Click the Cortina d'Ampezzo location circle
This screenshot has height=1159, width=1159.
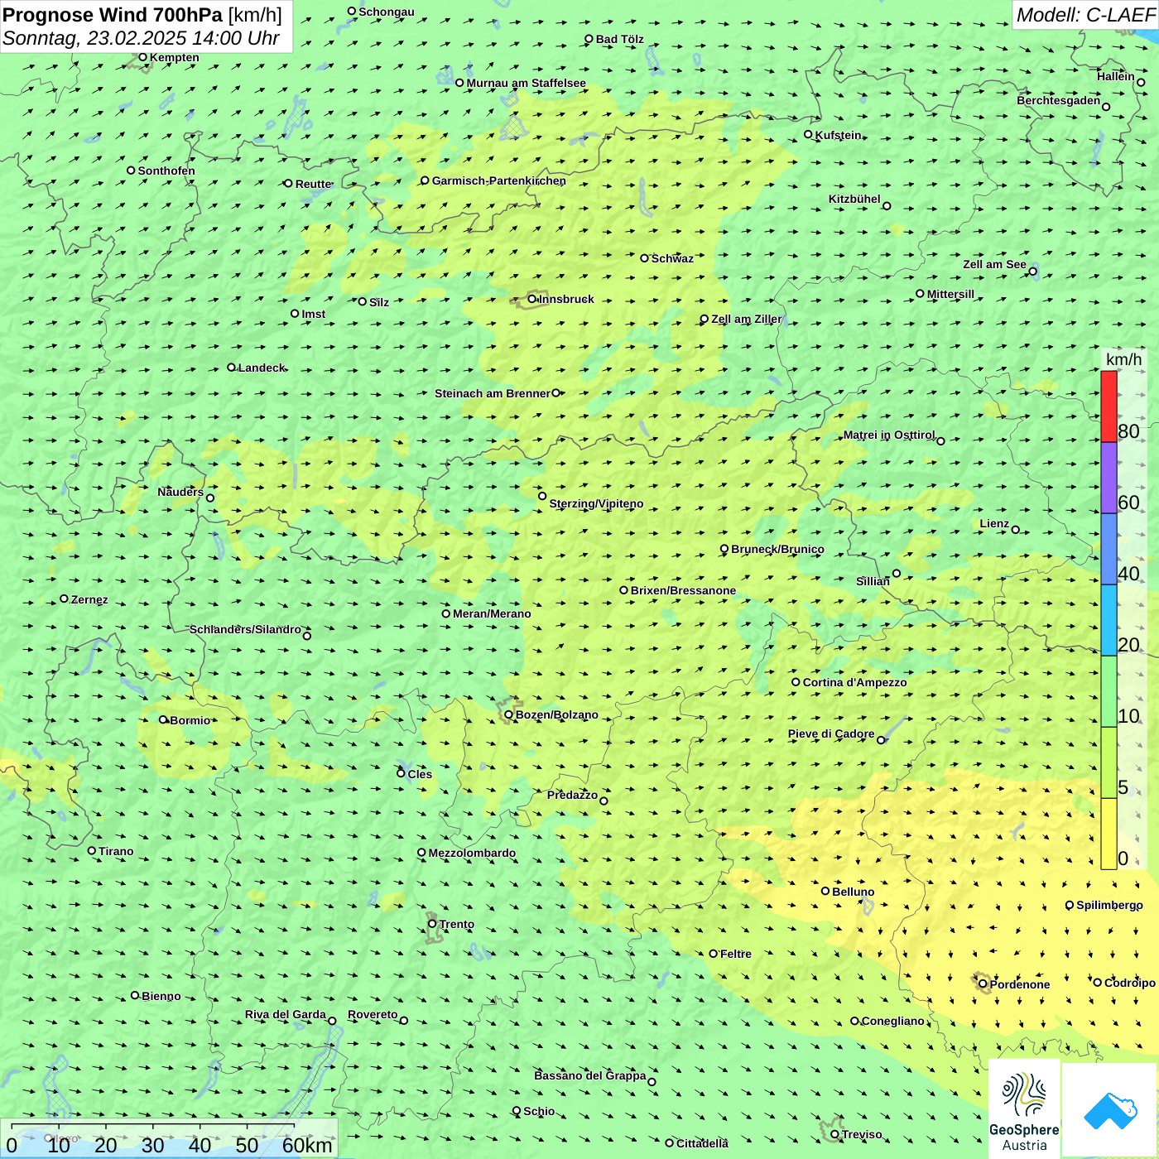click(x=796, y=682)
